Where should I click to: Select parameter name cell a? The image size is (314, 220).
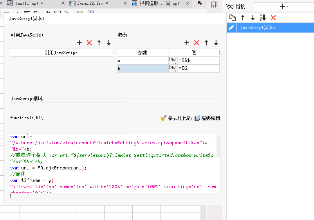[143, 60]
